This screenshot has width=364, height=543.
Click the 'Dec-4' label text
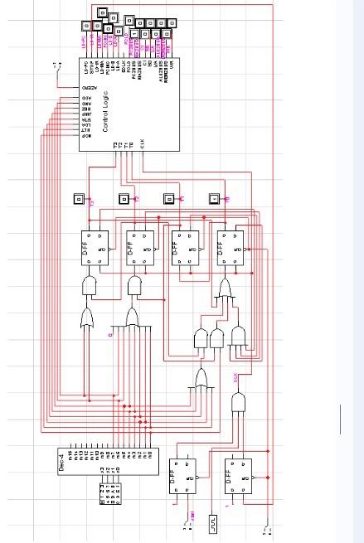(x=61, y=463)
